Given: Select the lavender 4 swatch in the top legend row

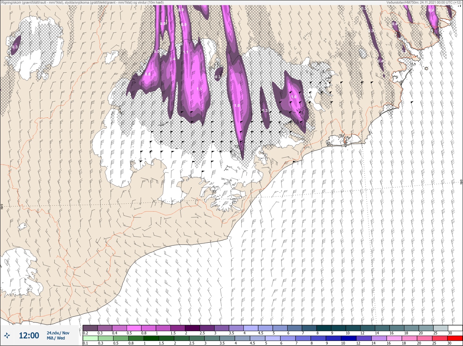Looking at the screenshot, I should [251, 328].
